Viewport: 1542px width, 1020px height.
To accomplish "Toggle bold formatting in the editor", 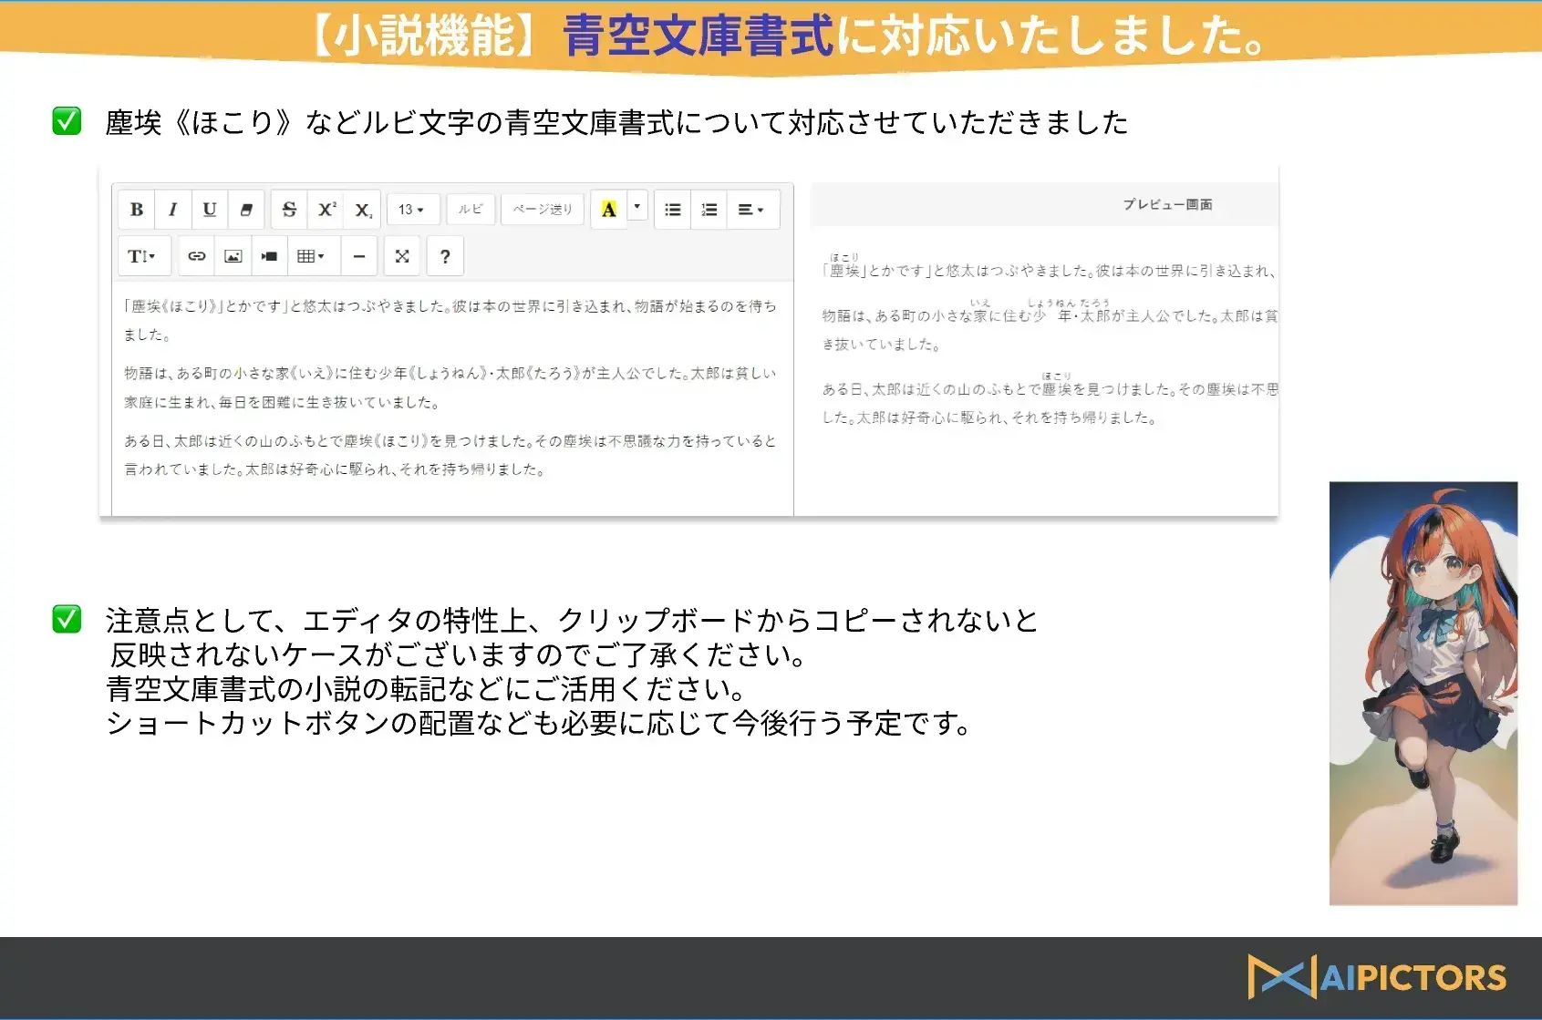I will [x=137, y=210].
